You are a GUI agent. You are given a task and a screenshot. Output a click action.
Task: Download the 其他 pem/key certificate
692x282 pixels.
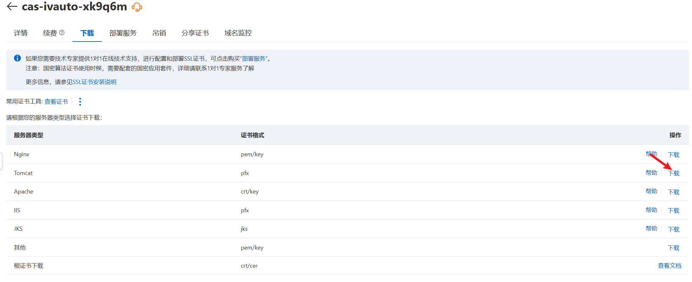point(673,248)
